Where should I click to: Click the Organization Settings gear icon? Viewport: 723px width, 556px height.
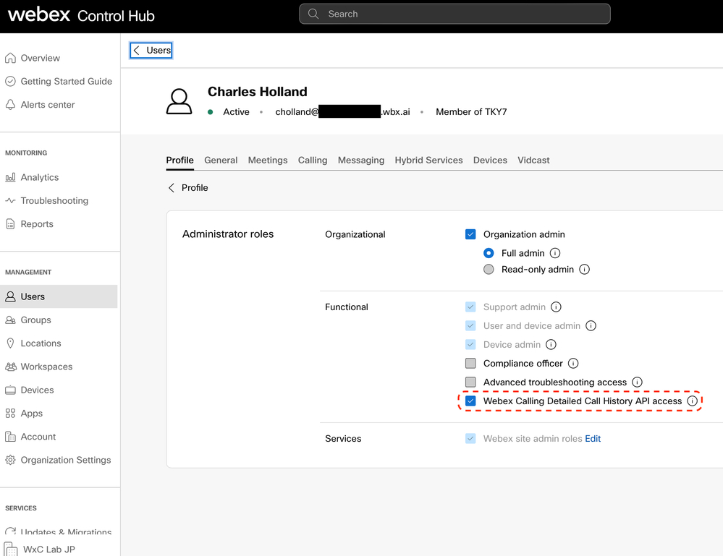10,460
